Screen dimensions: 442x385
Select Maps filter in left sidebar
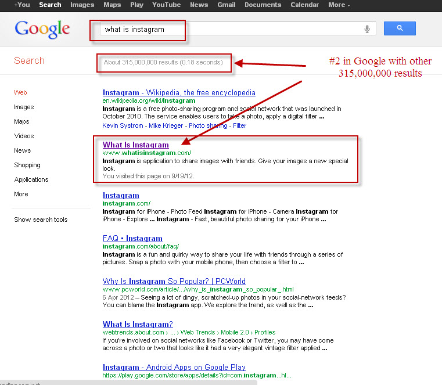point(21,121)
